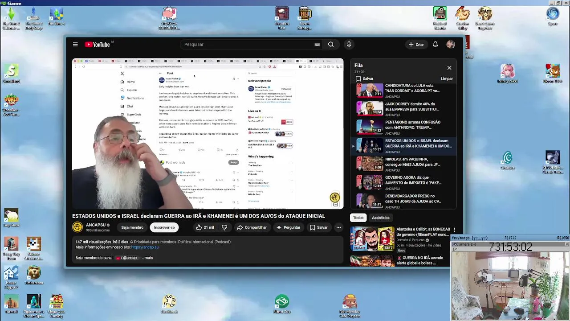This screenshot has height=321, width=570.
Task: Click the ANCAPSU watermark in video corner
Action: click(334, 197)
